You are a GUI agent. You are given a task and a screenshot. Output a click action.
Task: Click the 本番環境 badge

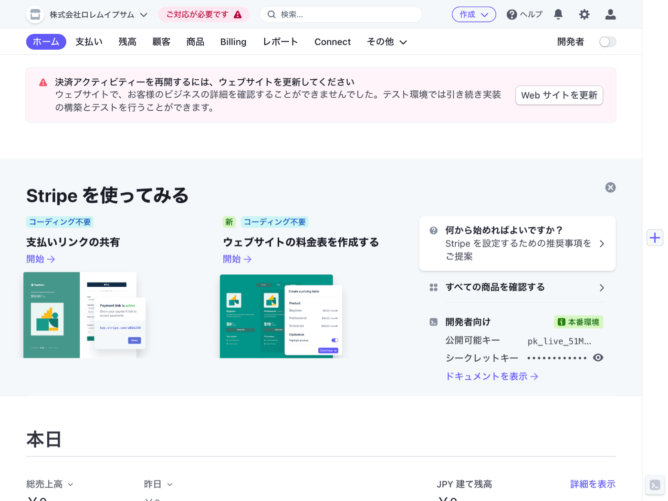pos(578,322)
